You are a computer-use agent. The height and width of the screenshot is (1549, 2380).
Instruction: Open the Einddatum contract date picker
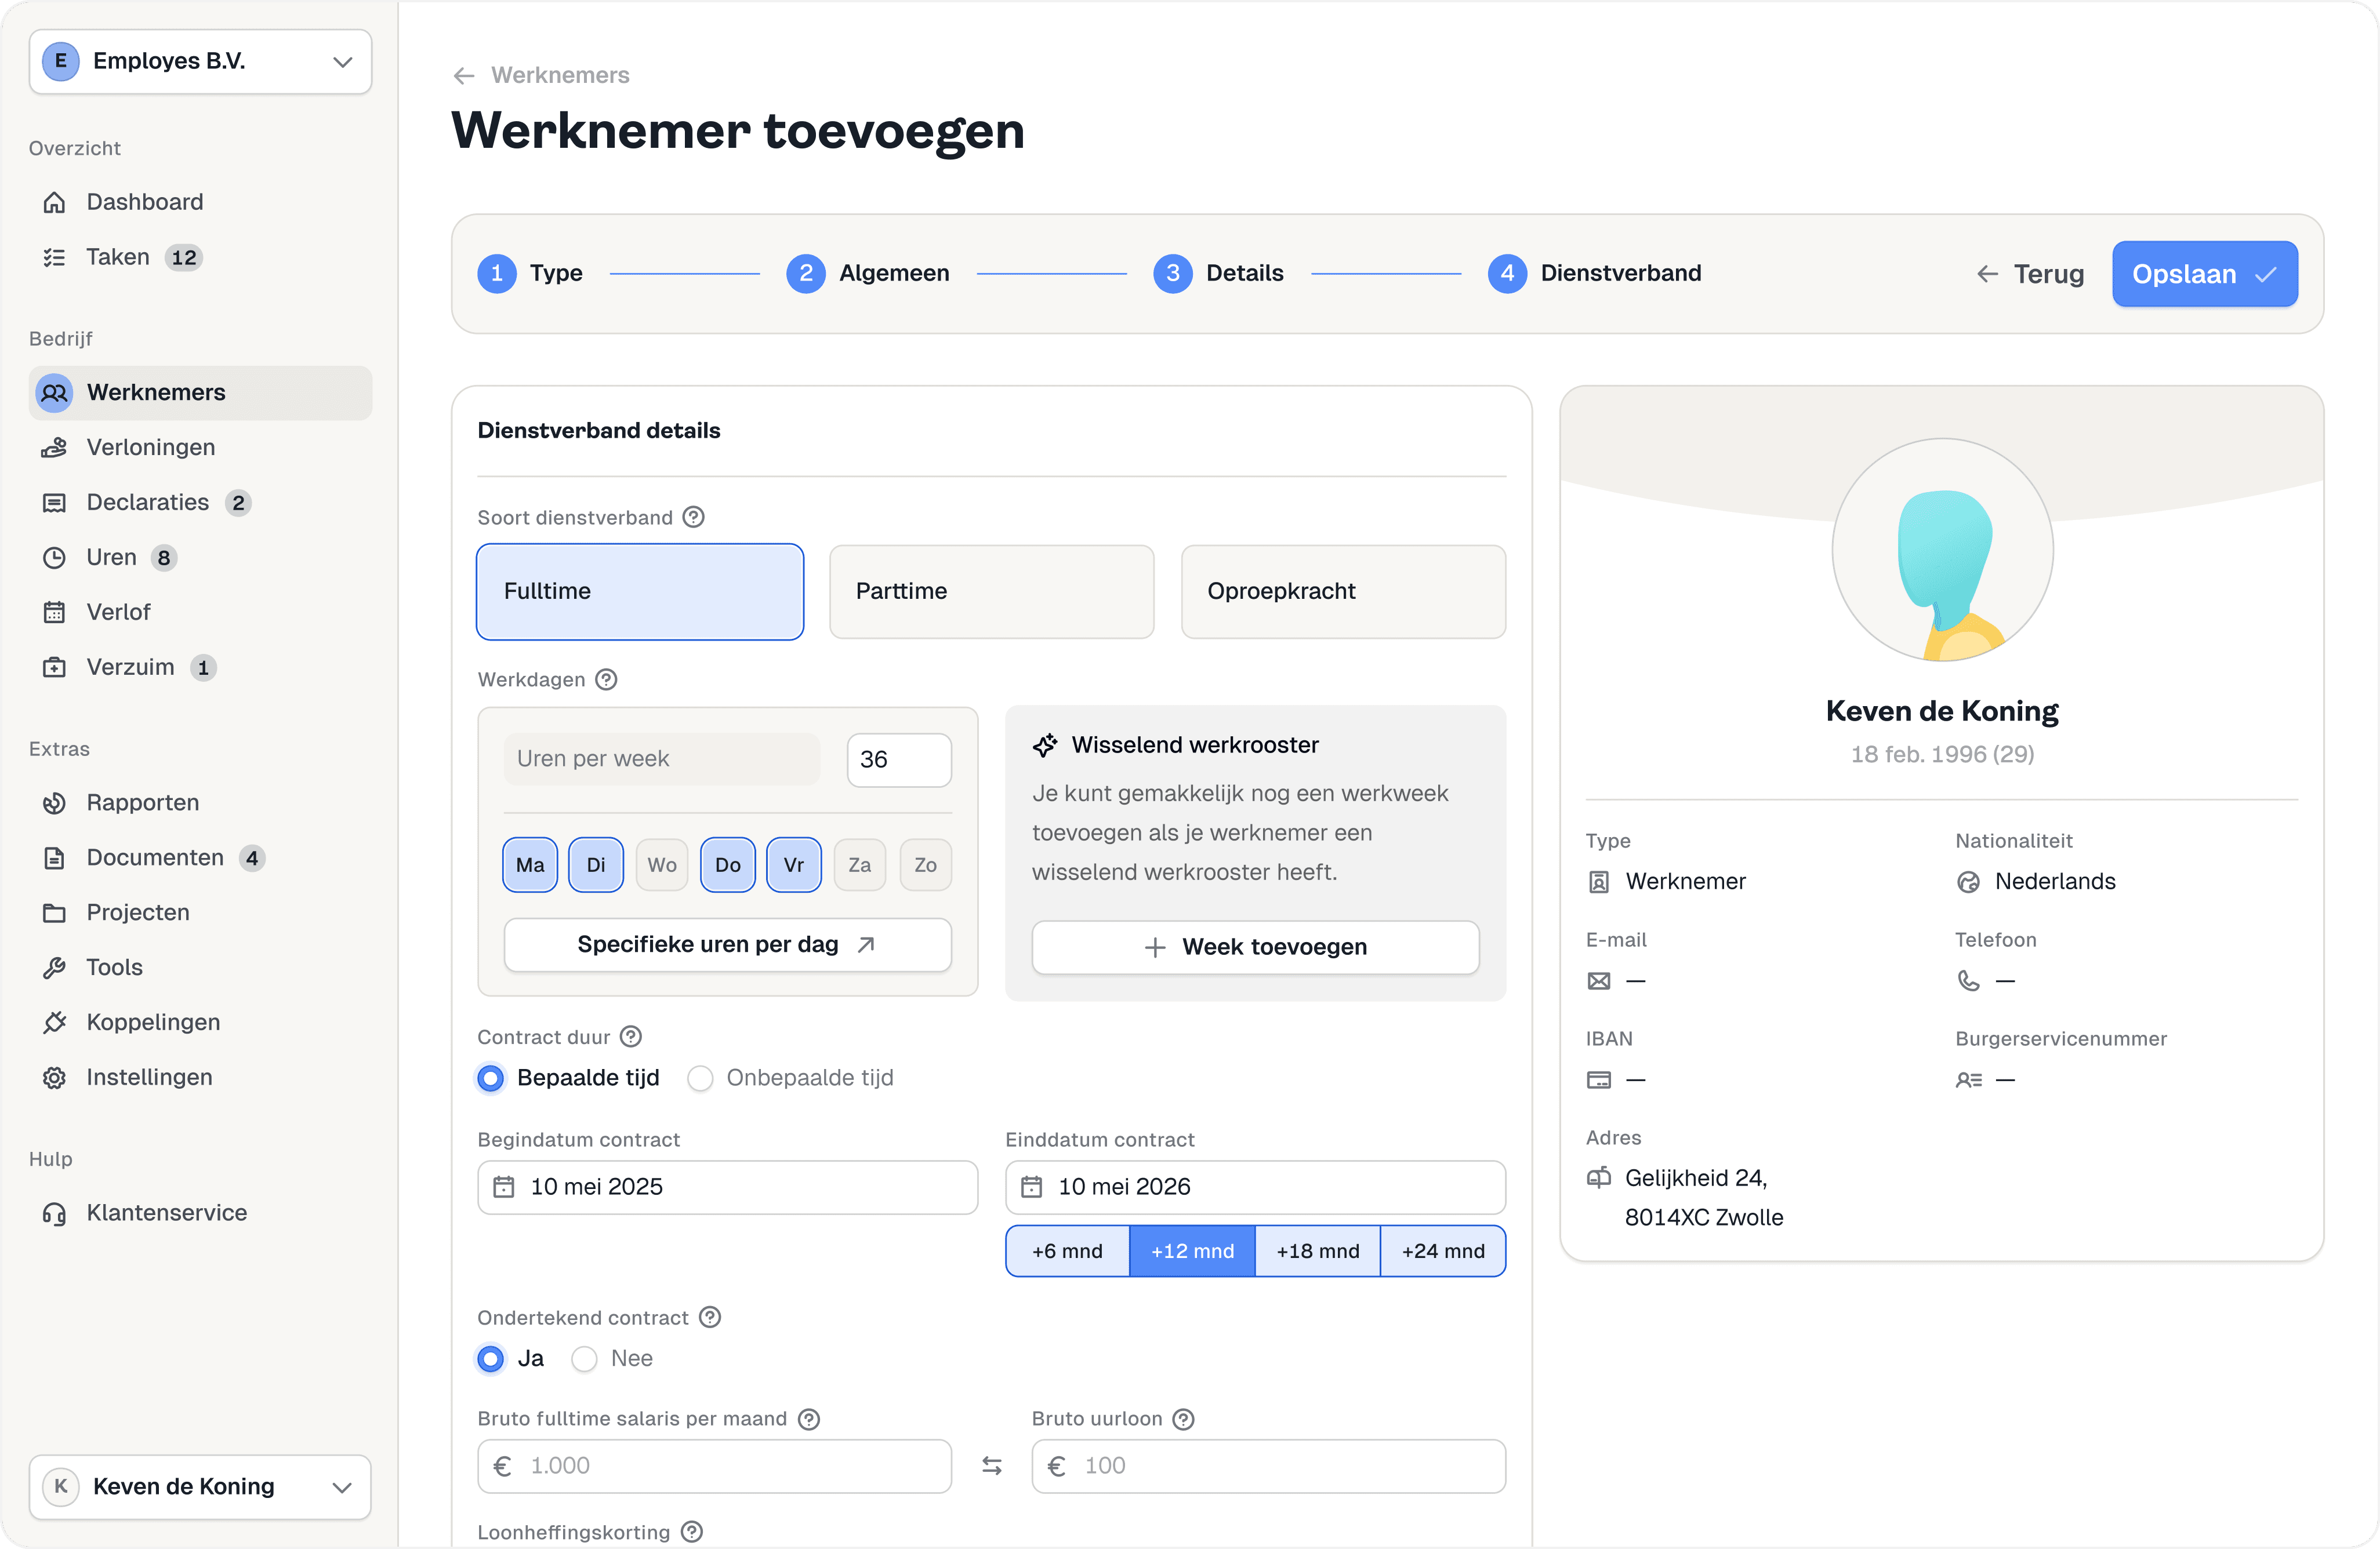click(1254, 1186)
